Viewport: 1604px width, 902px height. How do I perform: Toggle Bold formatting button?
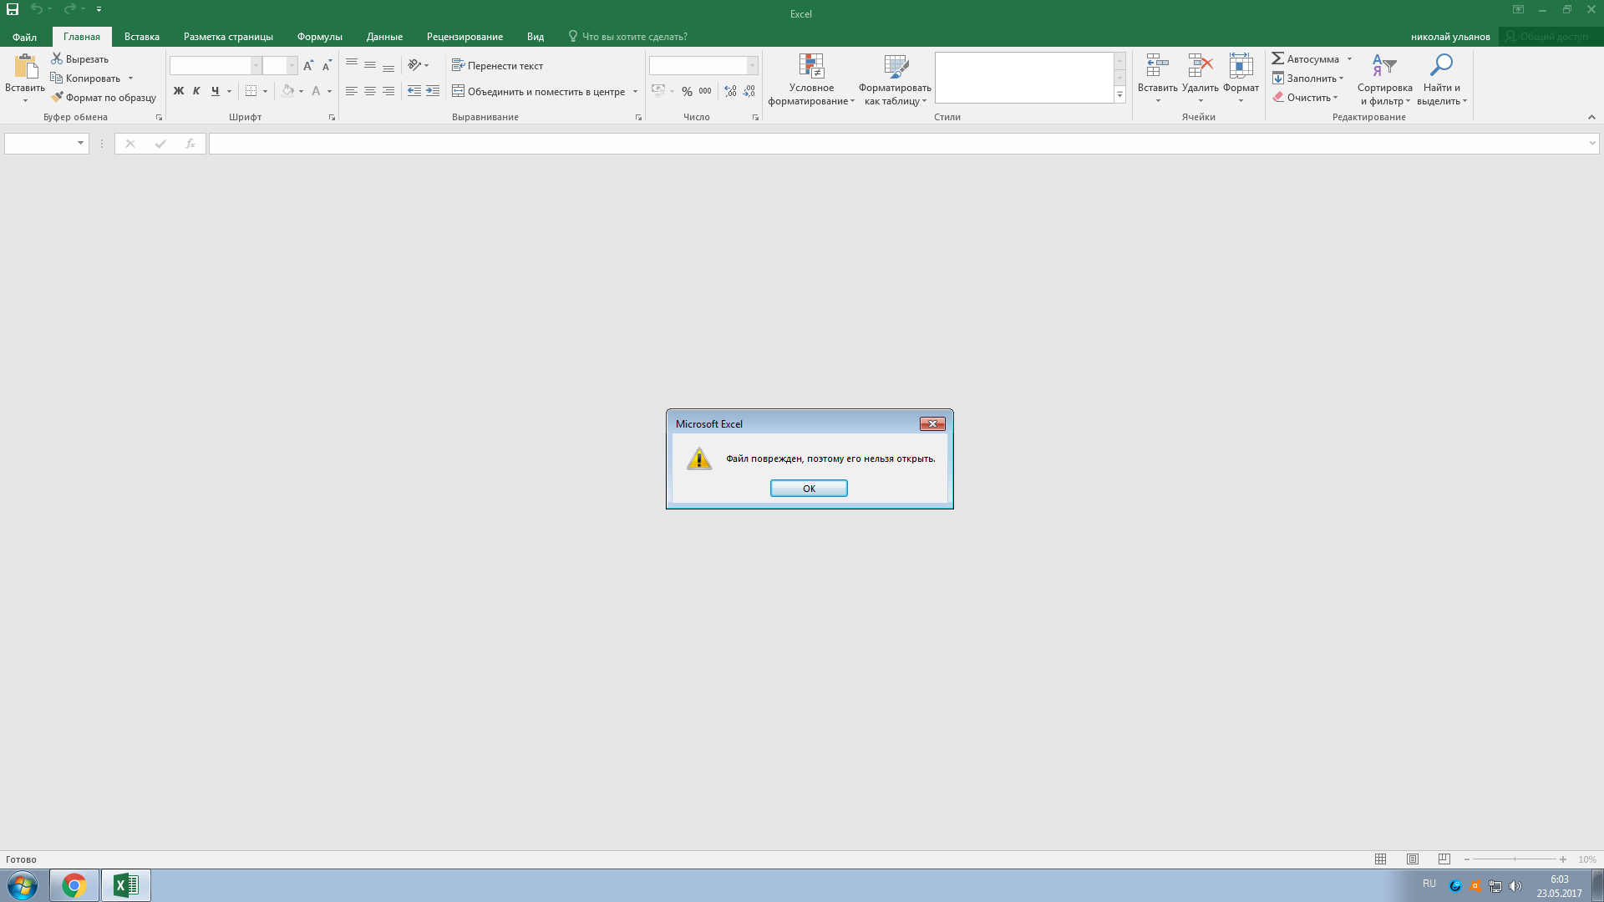click(178, 91)
